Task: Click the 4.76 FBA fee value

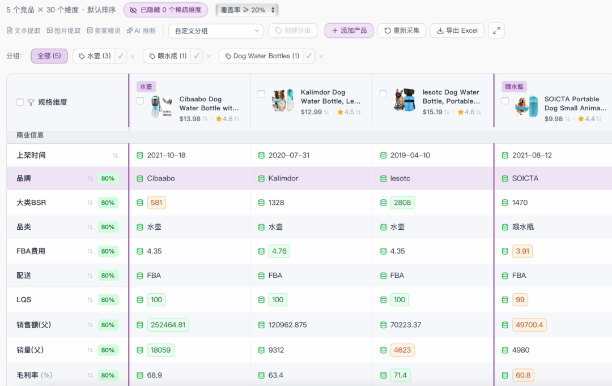Action: [x=279, y=251]
